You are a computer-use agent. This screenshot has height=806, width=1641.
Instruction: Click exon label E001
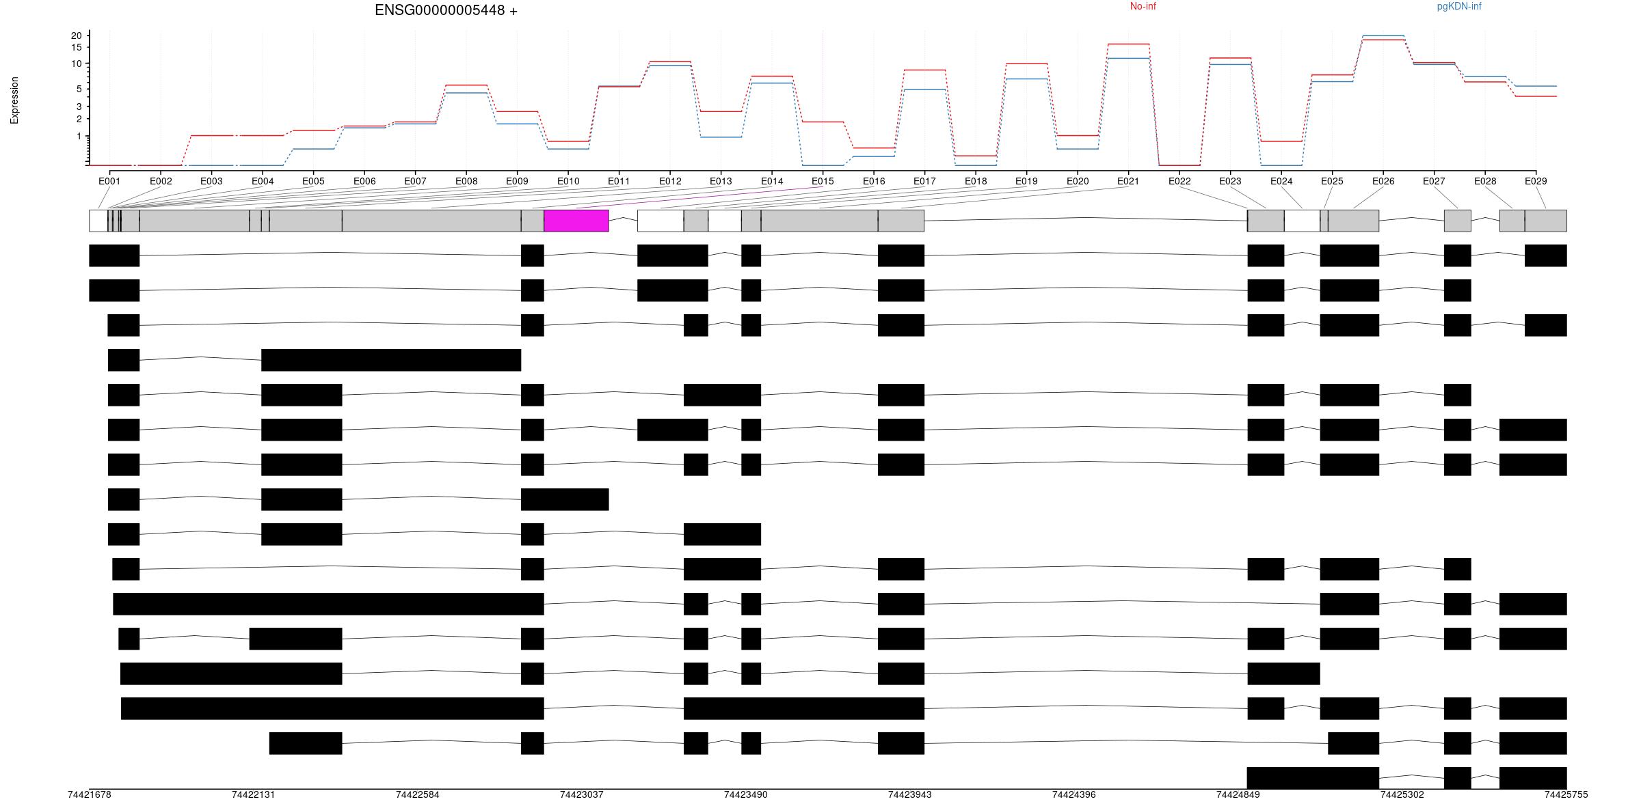(x=109, y=181)
